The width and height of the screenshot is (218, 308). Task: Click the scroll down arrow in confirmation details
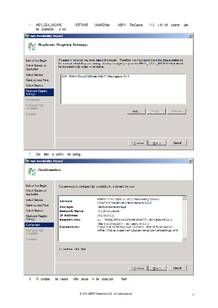(x=184, y=239)
